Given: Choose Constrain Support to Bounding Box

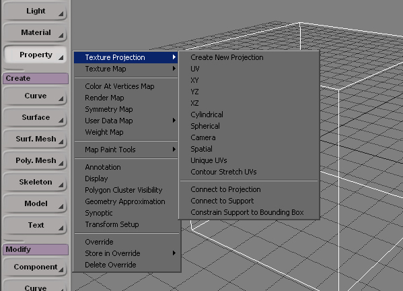Looking at the screenshot, I should coord(249,213).
